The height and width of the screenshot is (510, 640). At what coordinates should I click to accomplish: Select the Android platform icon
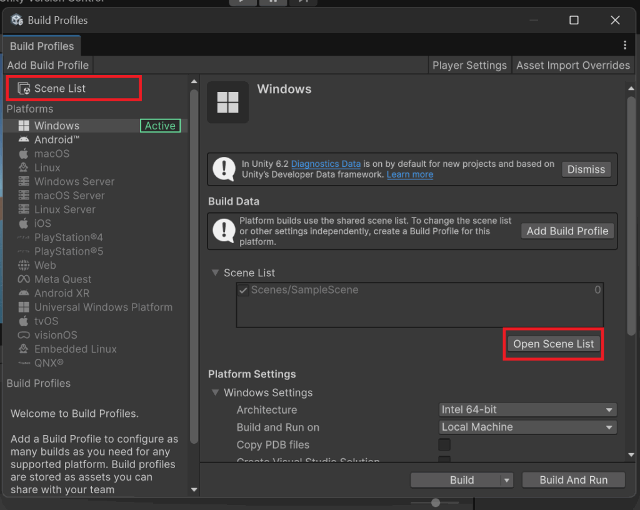point(24,140)
